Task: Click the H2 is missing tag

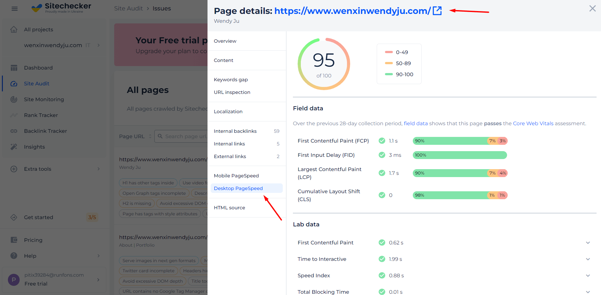Action: click(137, 203)
